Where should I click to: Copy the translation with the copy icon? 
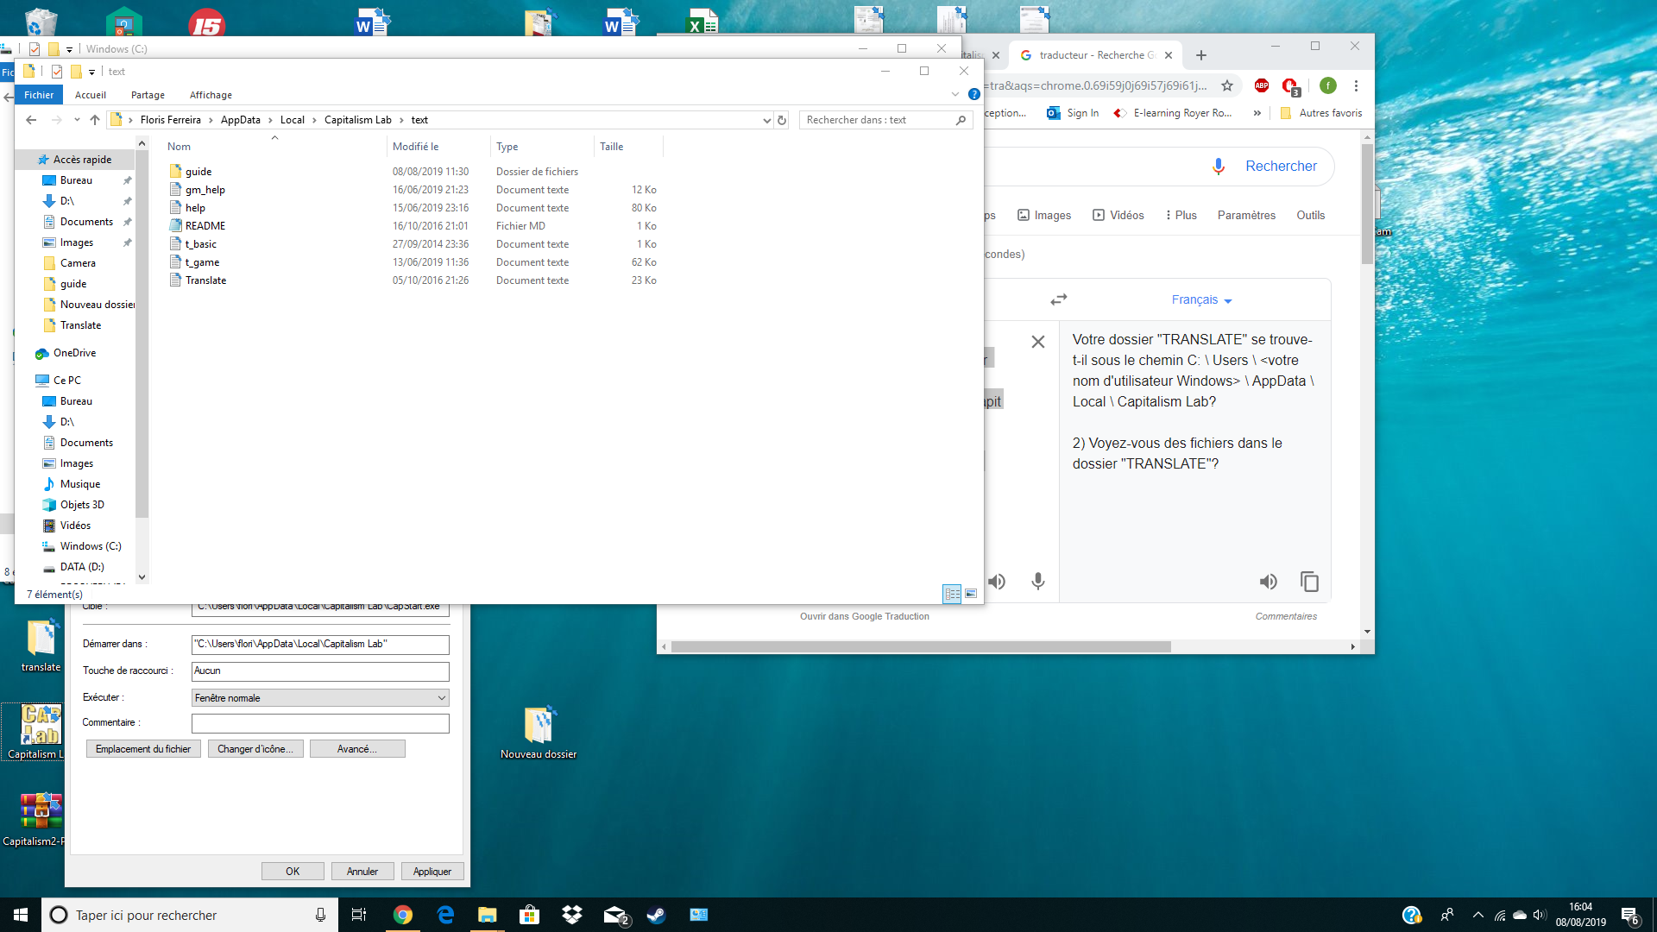[1309, 582]
